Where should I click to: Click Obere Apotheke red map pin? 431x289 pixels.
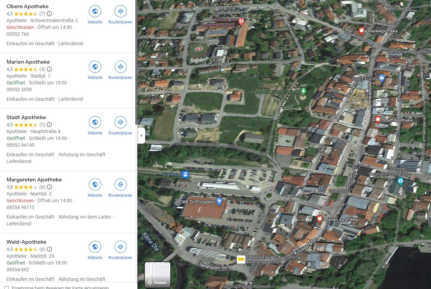point(361,31)
